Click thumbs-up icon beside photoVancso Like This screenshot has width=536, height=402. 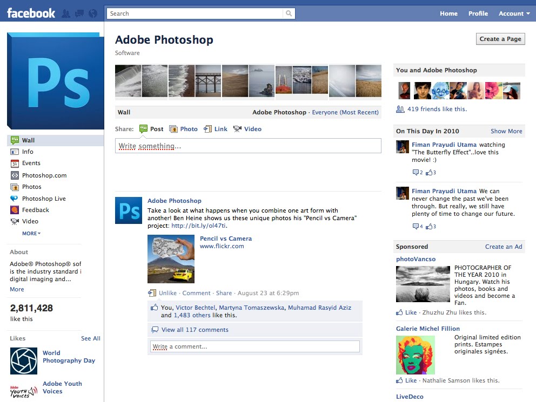tap(399, 312)
